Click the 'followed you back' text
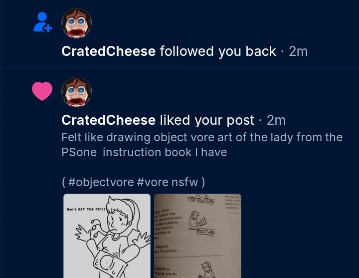 coord(218,51)
